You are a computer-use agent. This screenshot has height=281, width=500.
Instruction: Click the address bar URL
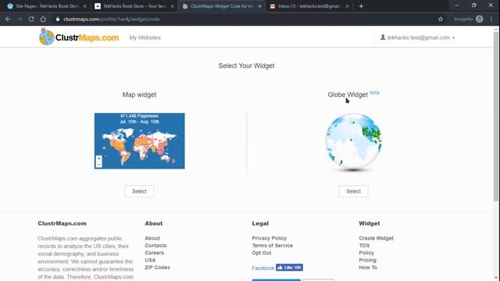coord(112,19)
